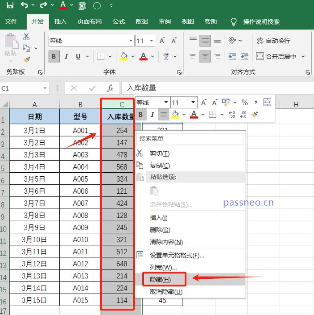This screenshot has width=314, height=315.
Task: Click the percent style icon in mini toolbar
Action: (x=244, y=102)
